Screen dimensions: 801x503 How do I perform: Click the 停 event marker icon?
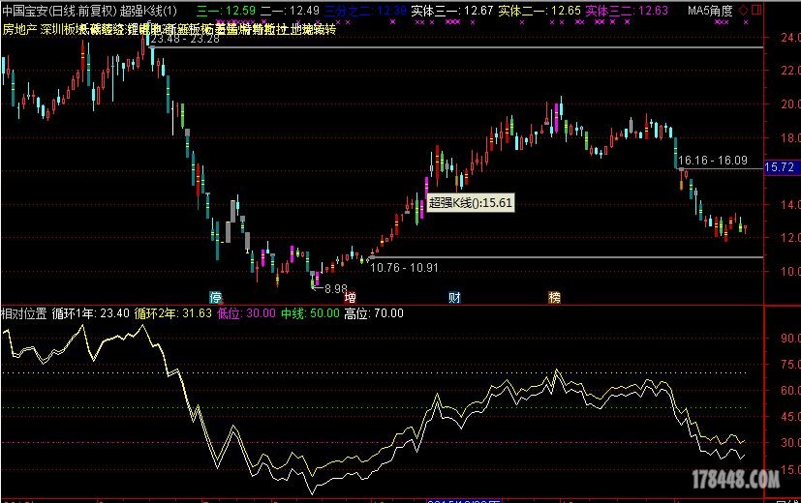click(x=215, y=296)
